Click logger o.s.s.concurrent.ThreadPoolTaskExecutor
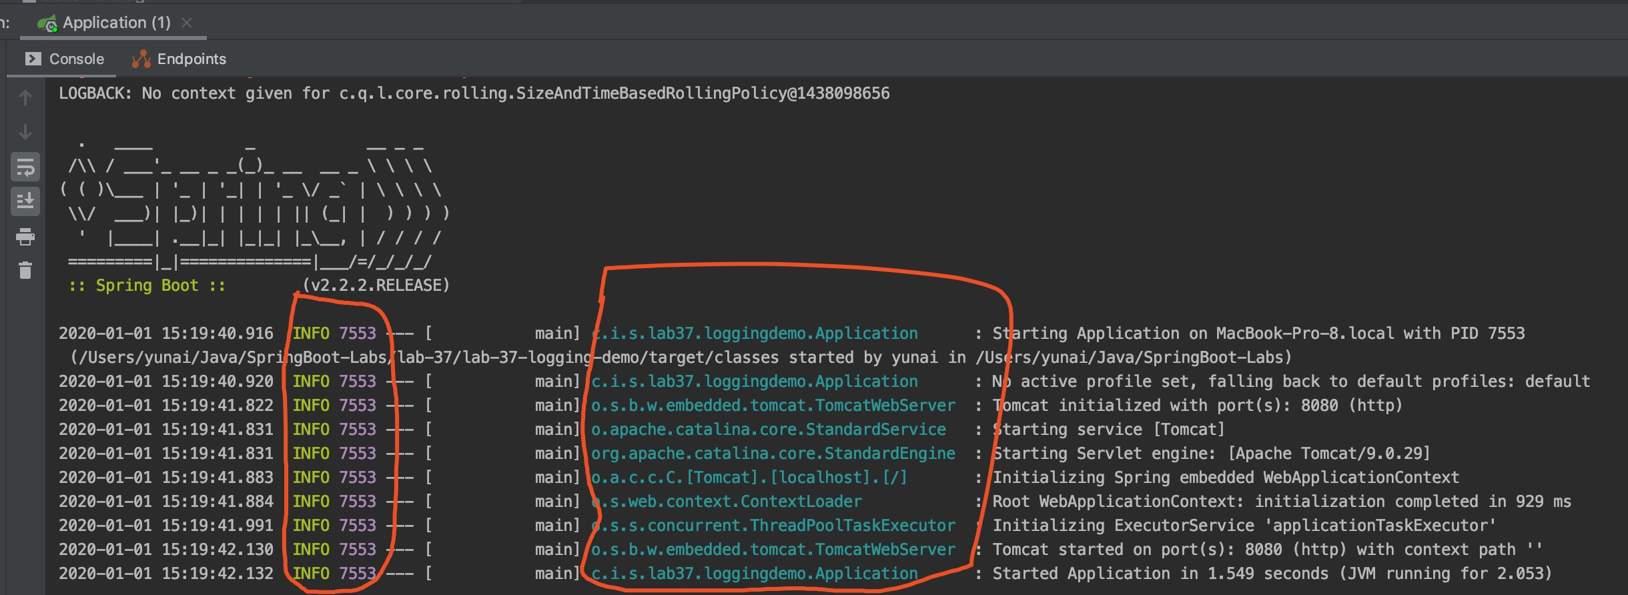This screenshot has height=595, width=1628. tap(773, 526)
